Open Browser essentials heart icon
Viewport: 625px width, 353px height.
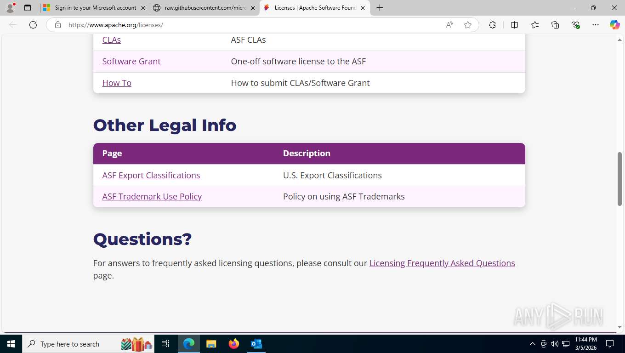tap(575, 25)
